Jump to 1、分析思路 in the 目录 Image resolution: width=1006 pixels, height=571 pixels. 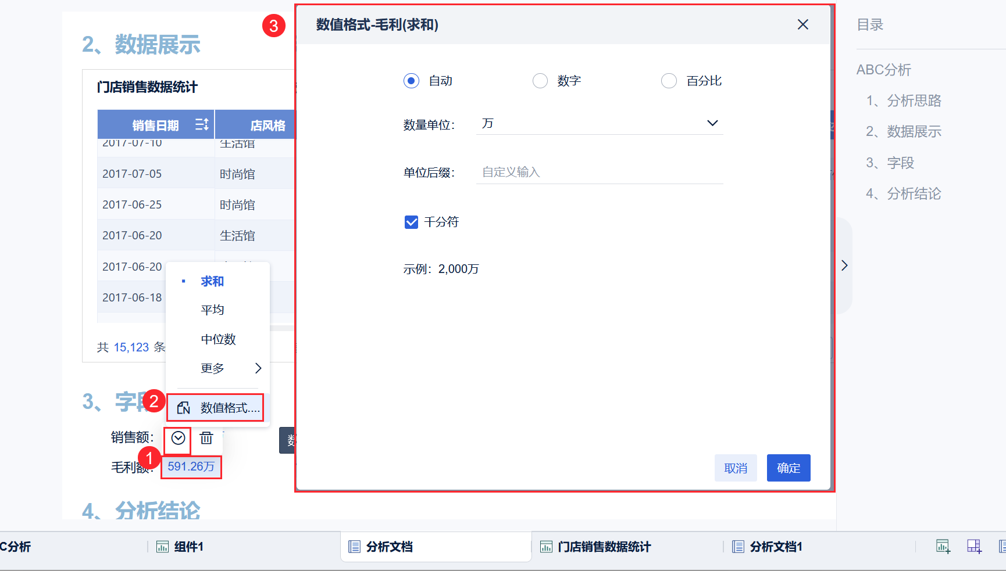tap(904, 100)
